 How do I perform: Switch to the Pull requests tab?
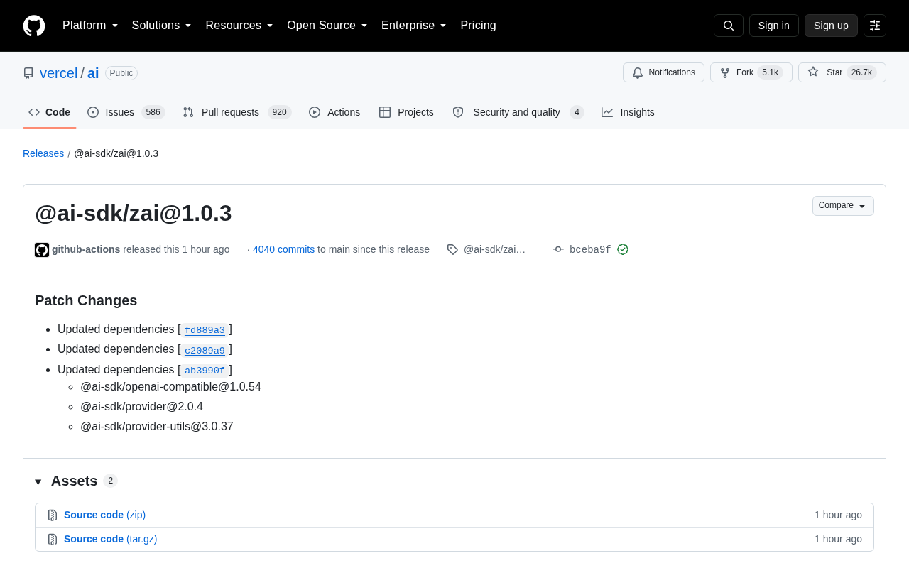point(237,112)
